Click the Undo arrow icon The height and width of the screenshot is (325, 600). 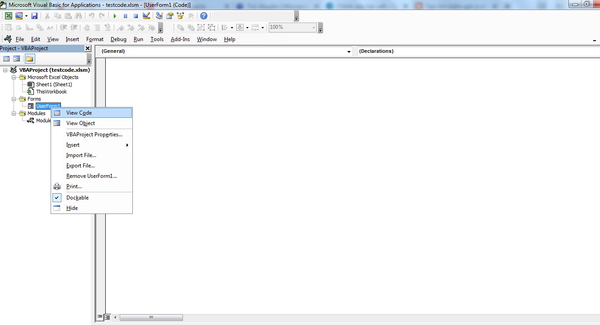[92, 16]
